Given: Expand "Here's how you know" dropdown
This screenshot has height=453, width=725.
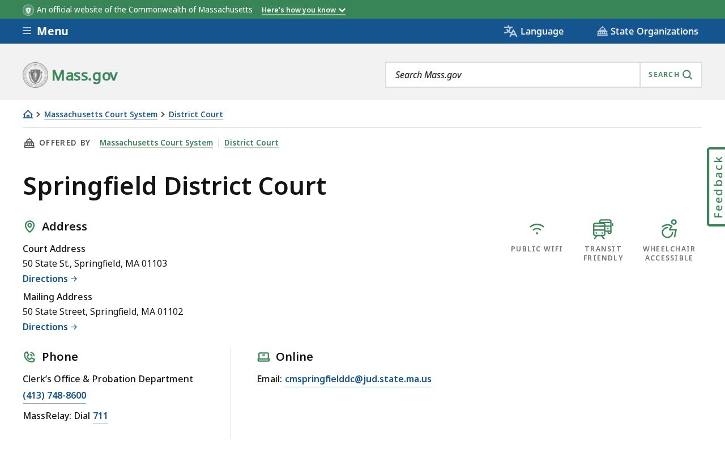Looking at the screenshot, I should 304,10.
